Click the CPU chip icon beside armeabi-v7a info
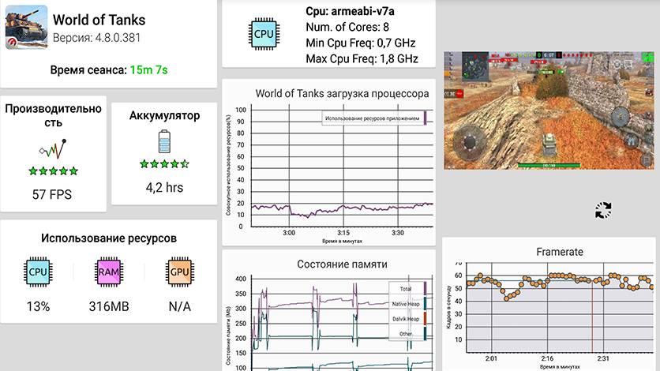 (x=263, y=34)
